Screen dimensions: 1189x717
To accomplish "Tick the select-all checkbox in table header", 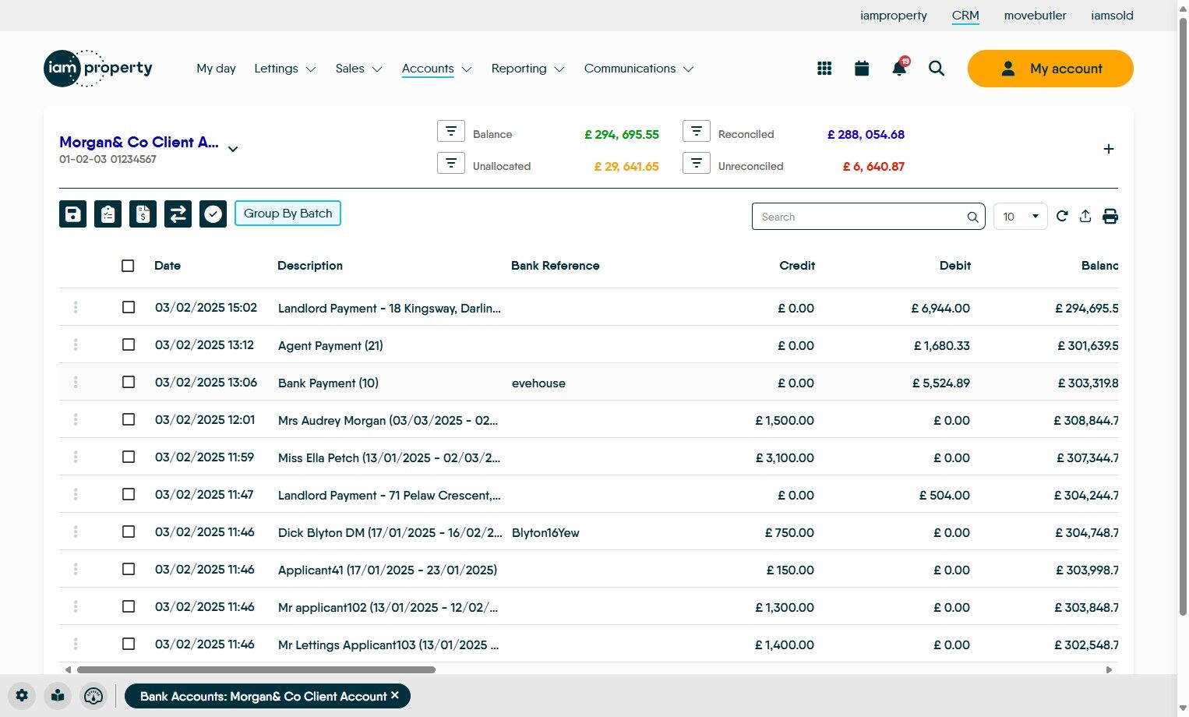I will tap(129, 266).
